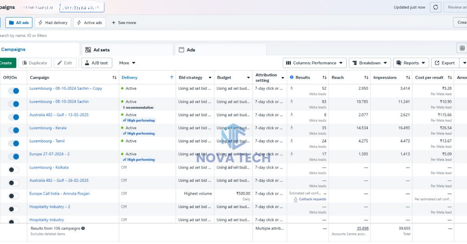Start an A/B test
The image size is (467, 244).
tap(97, 63)
